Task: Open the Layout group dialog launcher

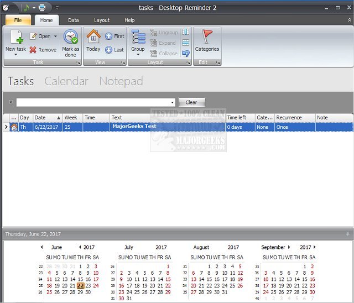Action: pos(188,62)
